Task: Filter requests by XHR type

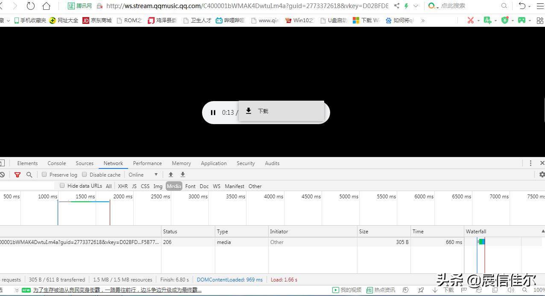Action: pos(123,186)
